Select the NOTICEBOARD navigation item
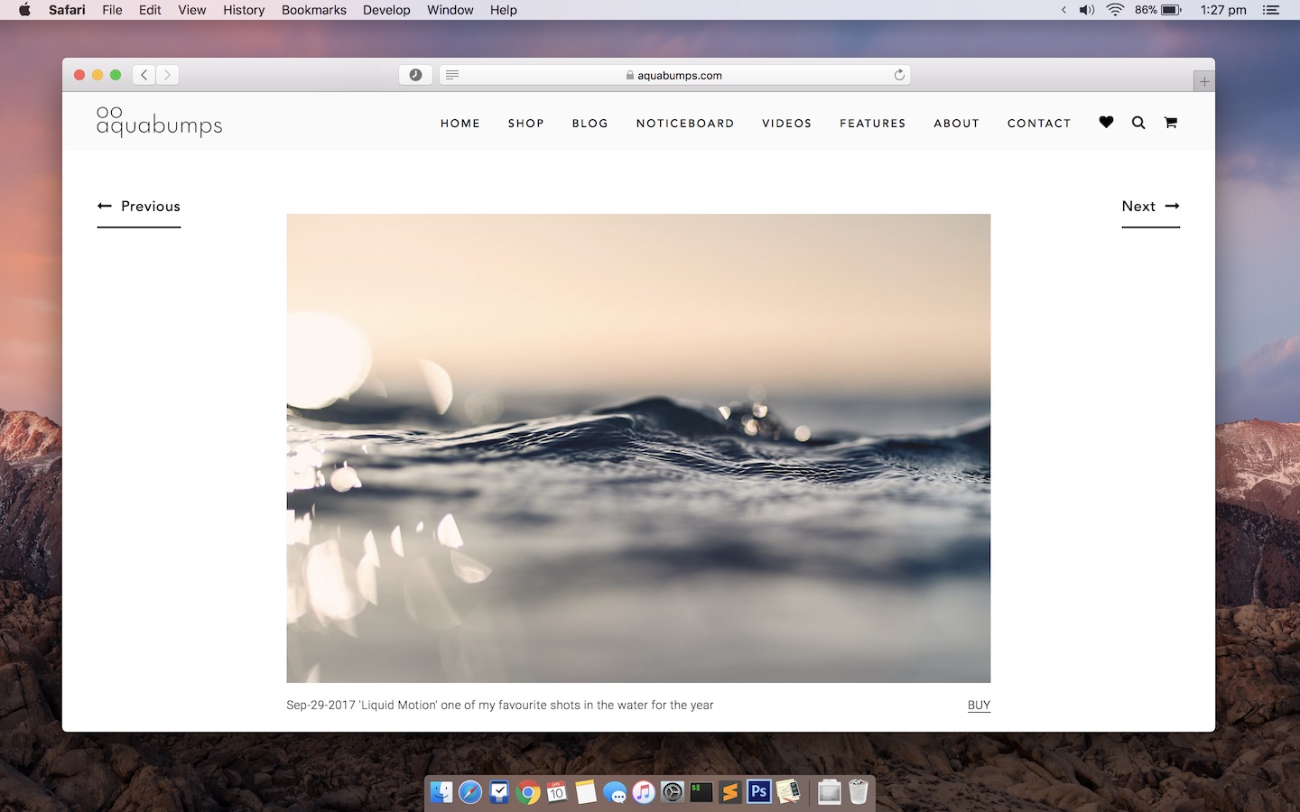The width and height of the screenshot is (1300, 812). [684, 123]
